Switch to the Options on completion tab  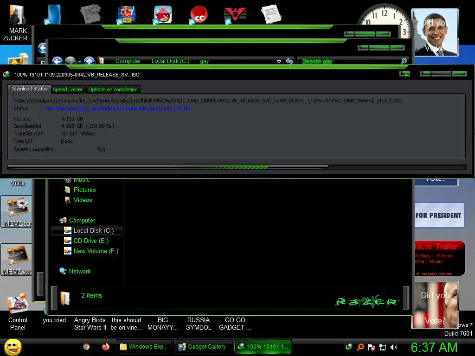(x=113, y=89)
